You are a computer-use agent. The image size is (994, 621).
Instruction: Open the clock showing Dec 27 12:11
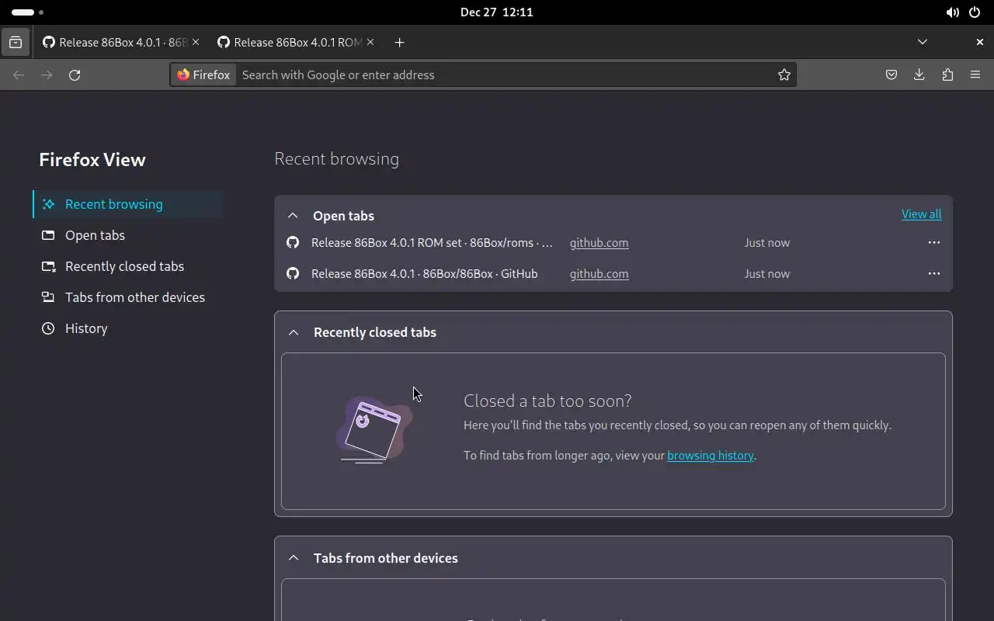coord(497,12)
